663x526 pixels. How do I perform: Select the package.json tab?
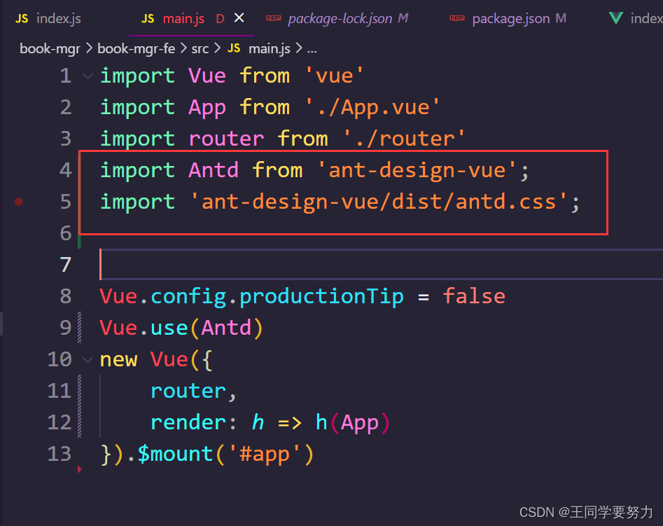click(511, 19)
